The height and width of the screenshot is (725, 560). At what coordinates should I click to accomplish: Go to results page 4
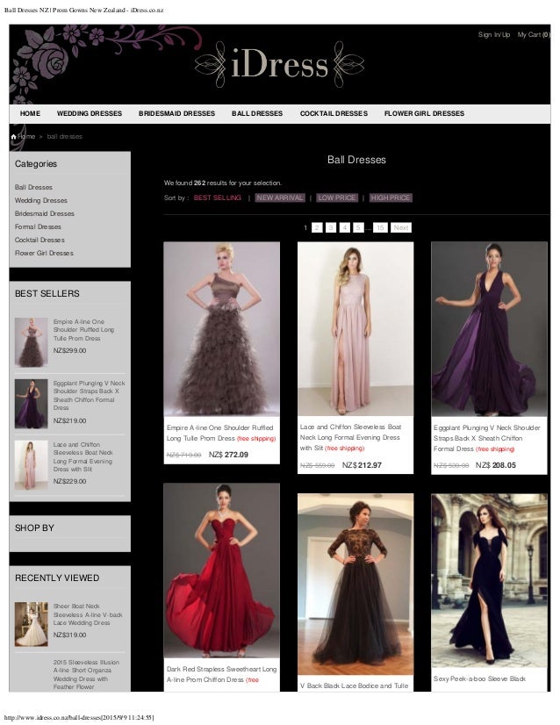point(344,227)
